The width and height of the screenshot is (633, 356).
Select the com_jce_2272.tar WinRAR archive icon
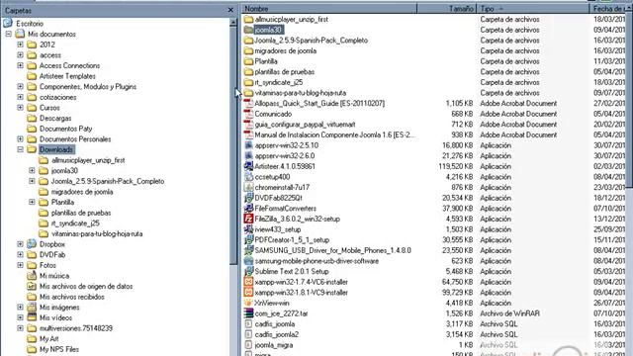248,313
